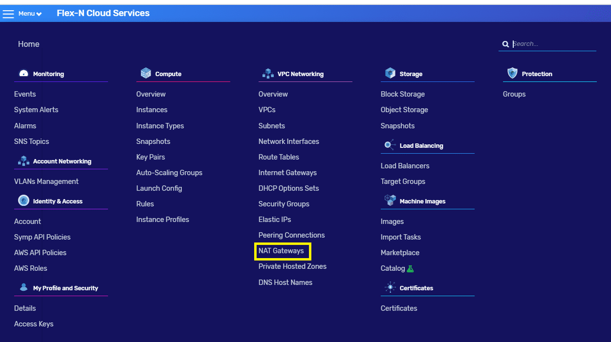611x342 pixels.
Task: Click the Identity & Access icon
Action: tap(23, 201)
